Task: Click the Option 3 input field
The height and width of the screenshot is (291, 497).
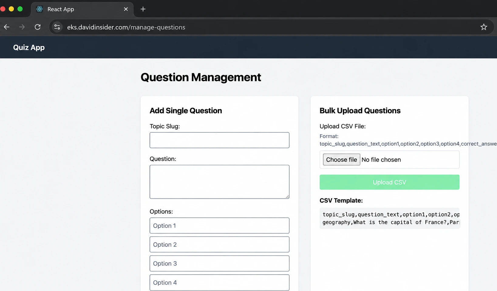Action: [x=219, y=263]
